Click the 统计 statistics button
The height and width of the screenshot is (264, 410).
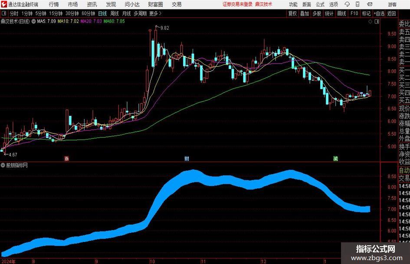[x=329, y=13]
